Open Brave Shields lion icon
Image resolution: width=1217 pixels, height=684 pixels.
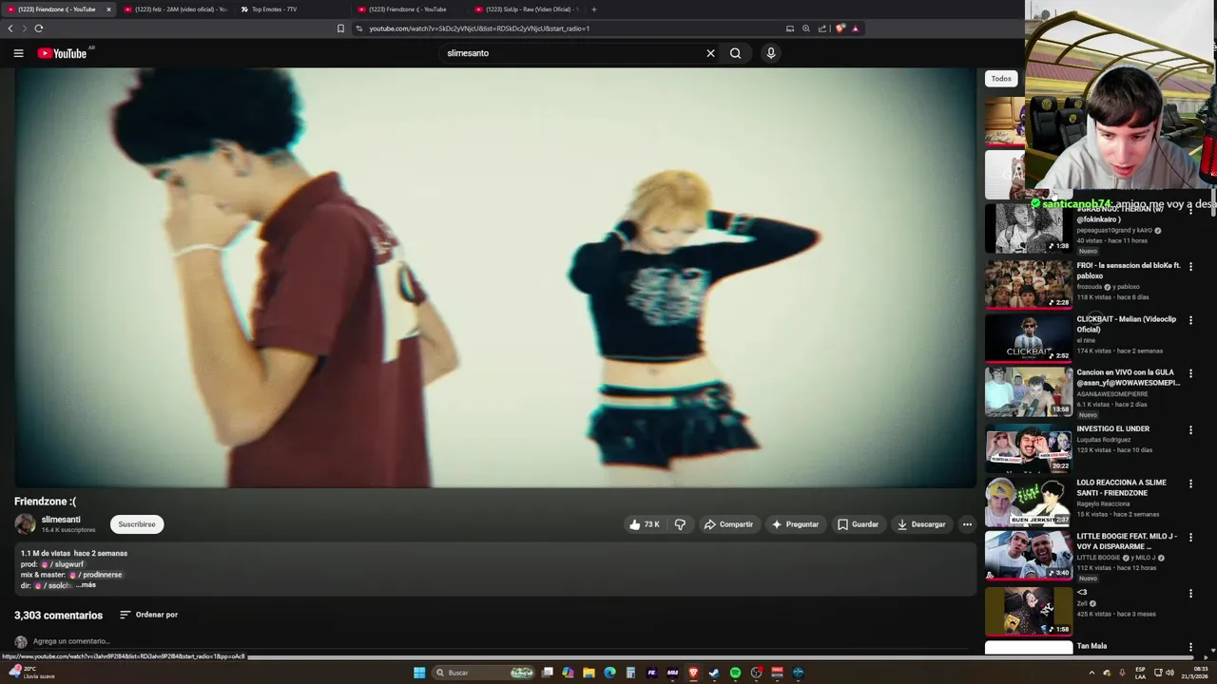[840, 28]
